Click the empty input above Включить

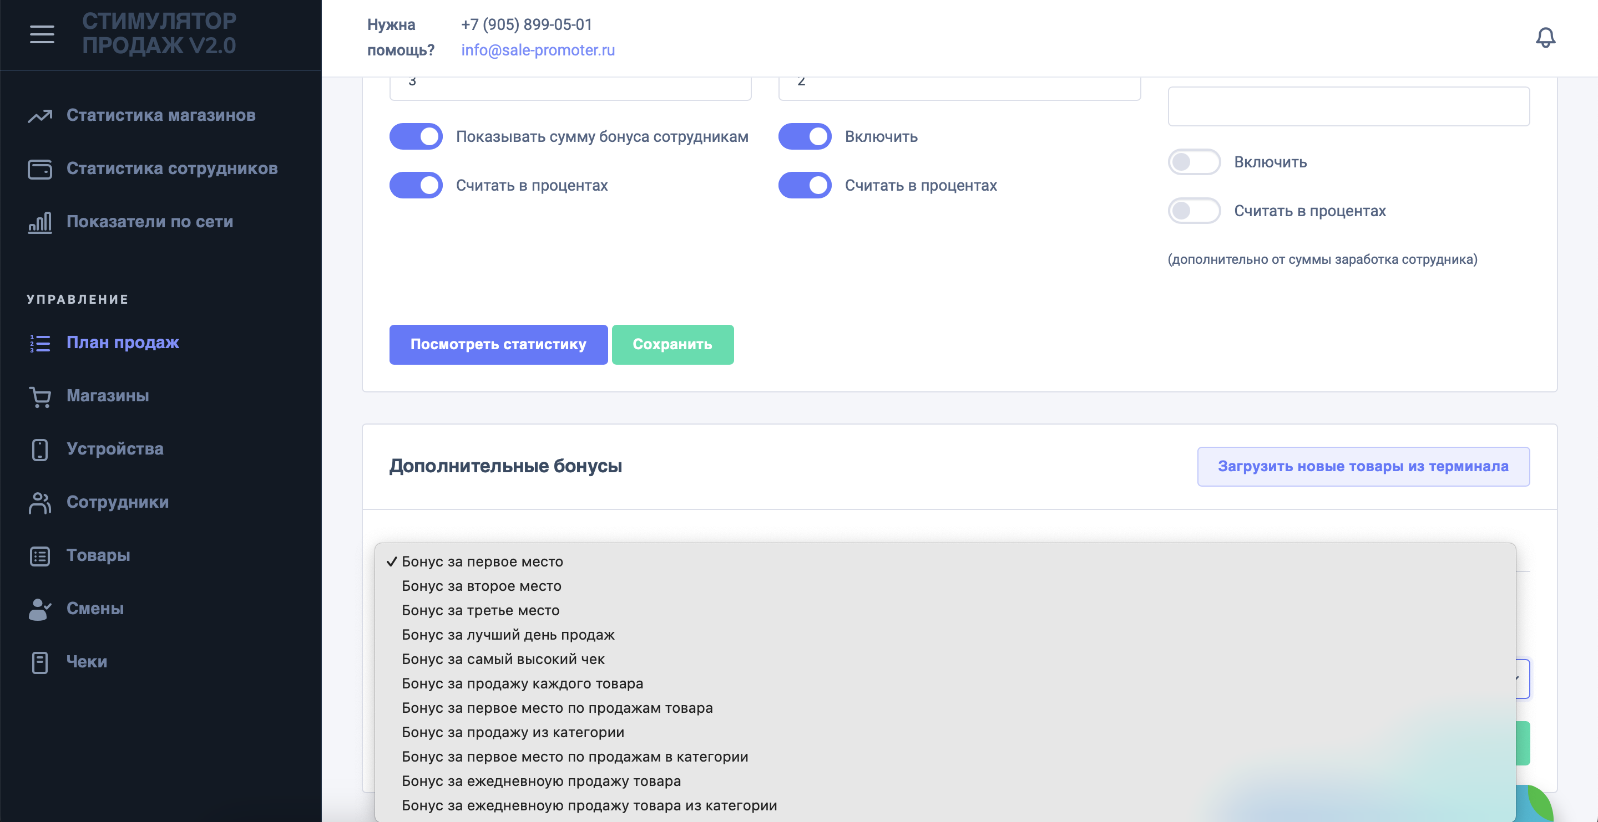tap(1349, 106)
